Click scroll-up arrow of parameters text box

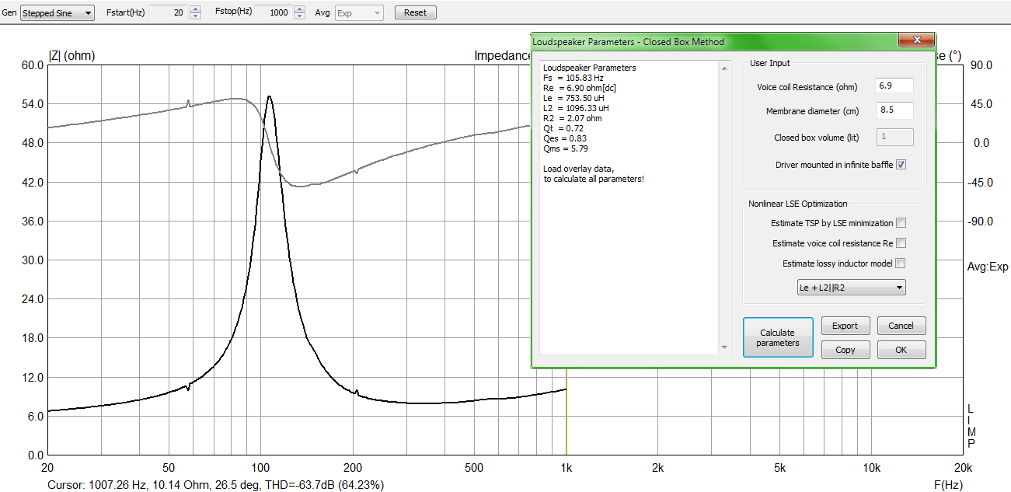(724, 68)
